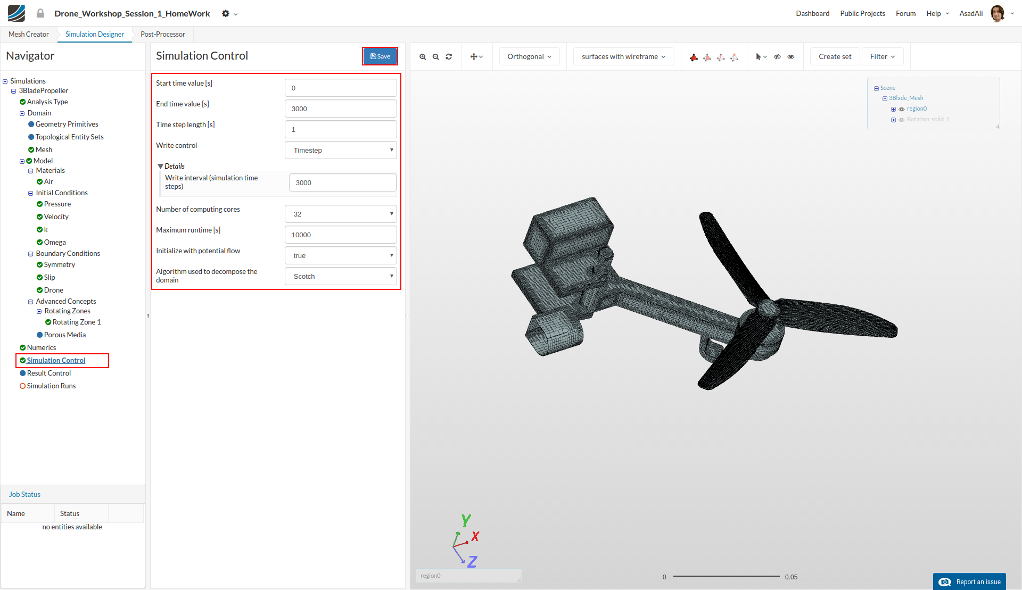Toggle visibility of region0 in Scene tree

coord(902,109)
